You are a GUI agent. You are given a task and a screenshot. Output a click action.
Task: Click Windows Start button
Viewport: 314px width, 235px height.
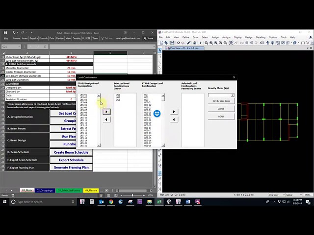pyautogui.click(x=4, y=202)
